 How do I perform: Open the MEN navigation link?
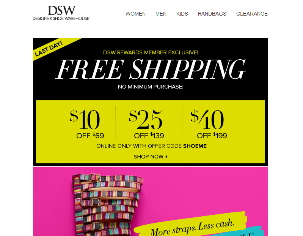click(161, 14)
